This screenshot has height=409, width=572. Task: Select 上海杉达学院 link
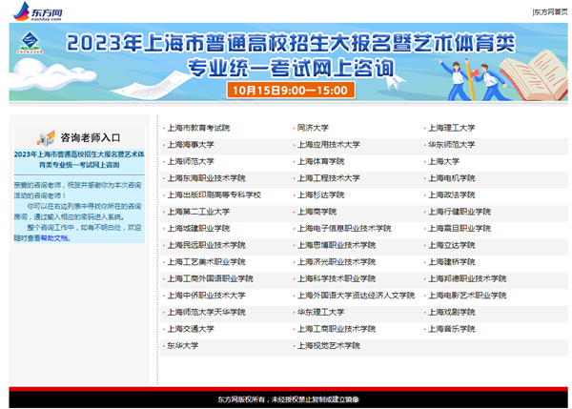click(x=320, y=195)
